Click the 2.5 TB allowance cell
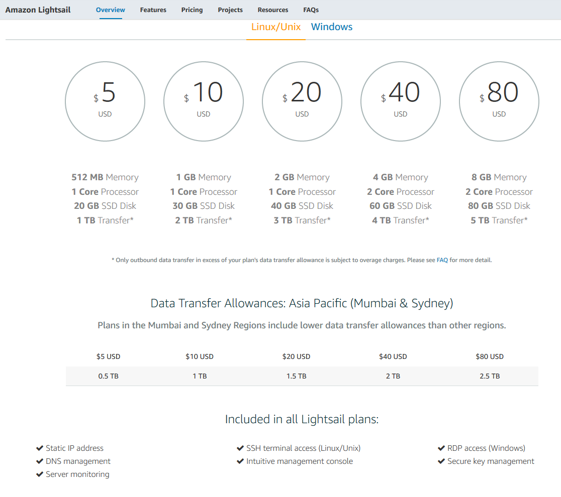Viewport: 561px width, 497px height. pyautogui.click(x=490, y=376)
